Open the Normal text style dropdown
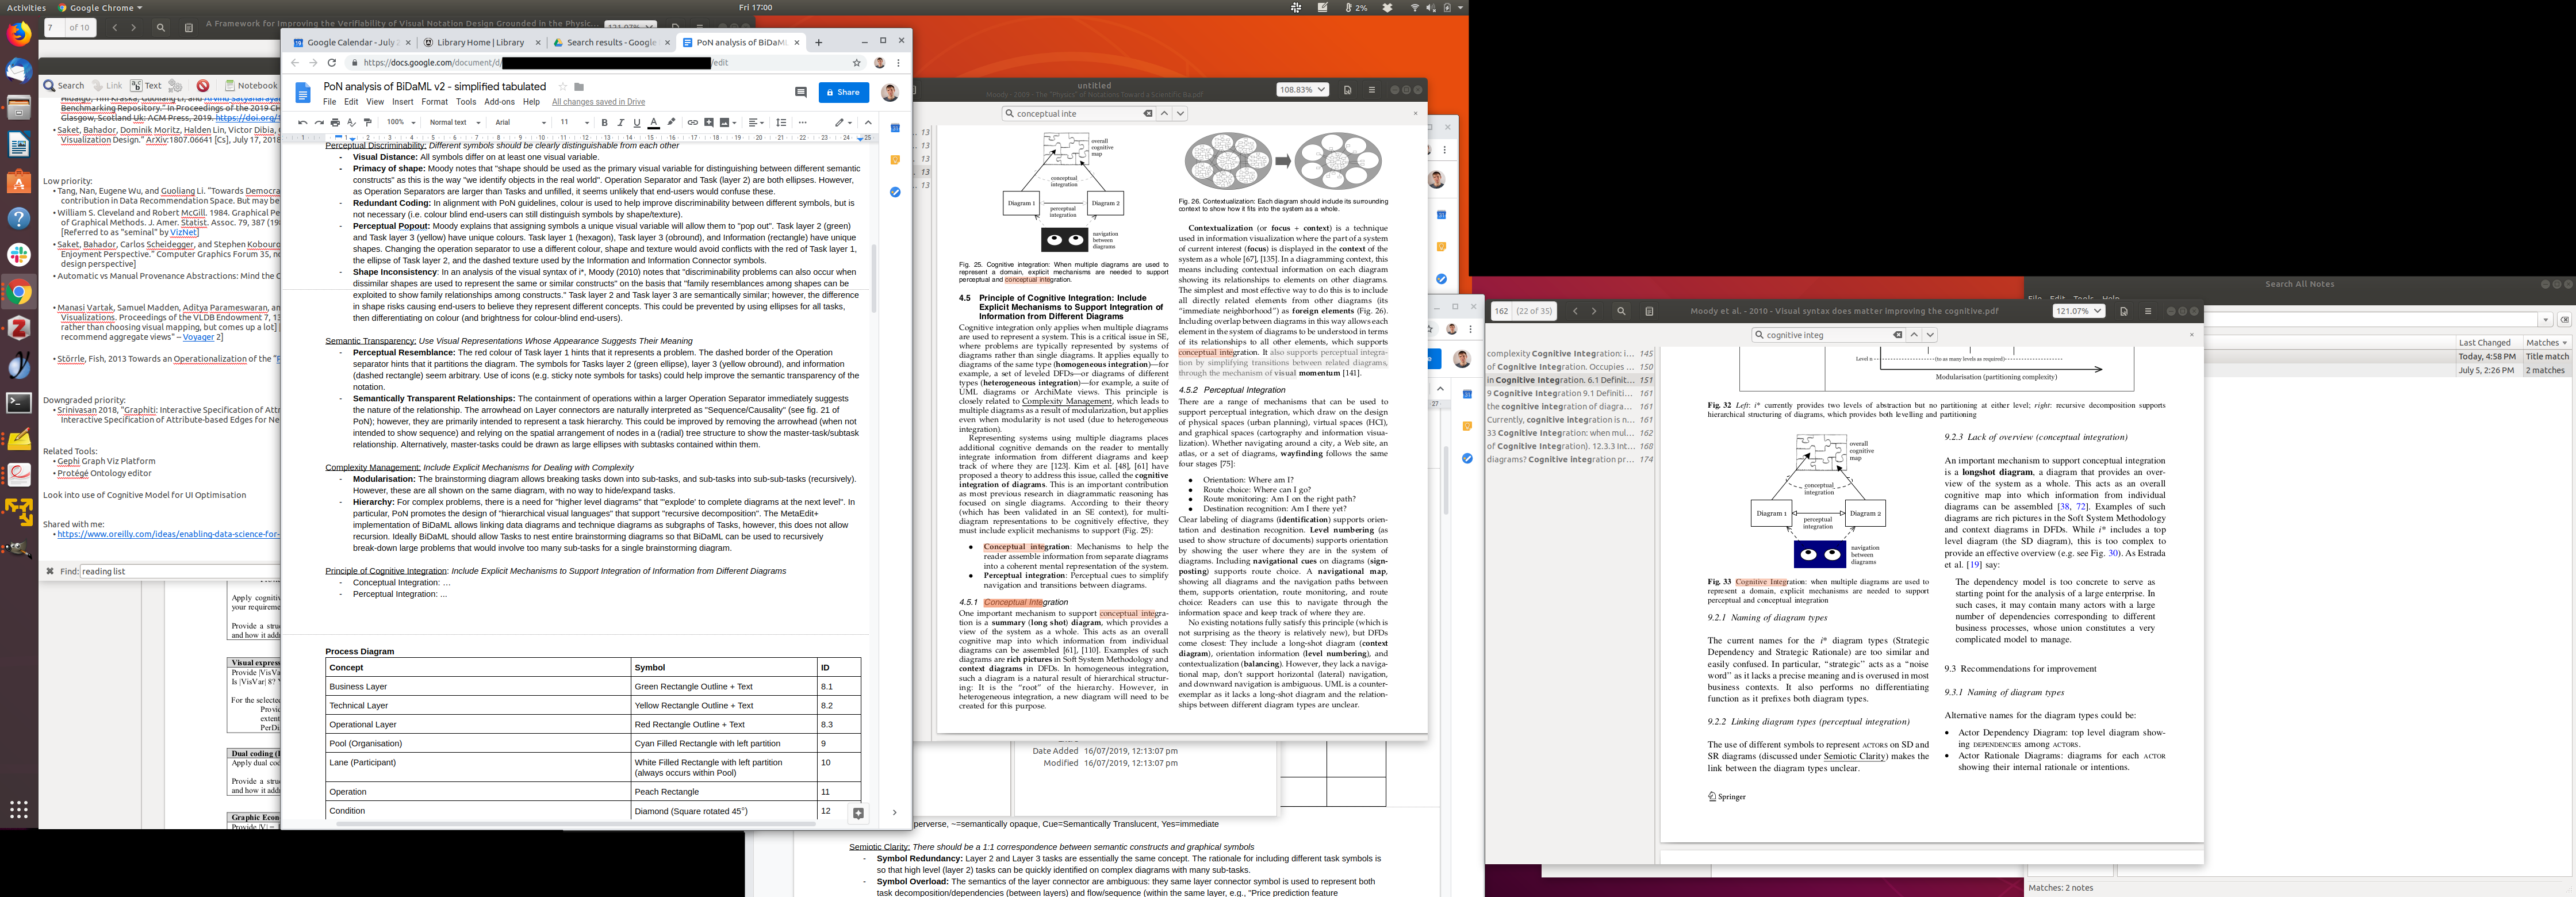Screen dimensions: 2576x897 454,123
